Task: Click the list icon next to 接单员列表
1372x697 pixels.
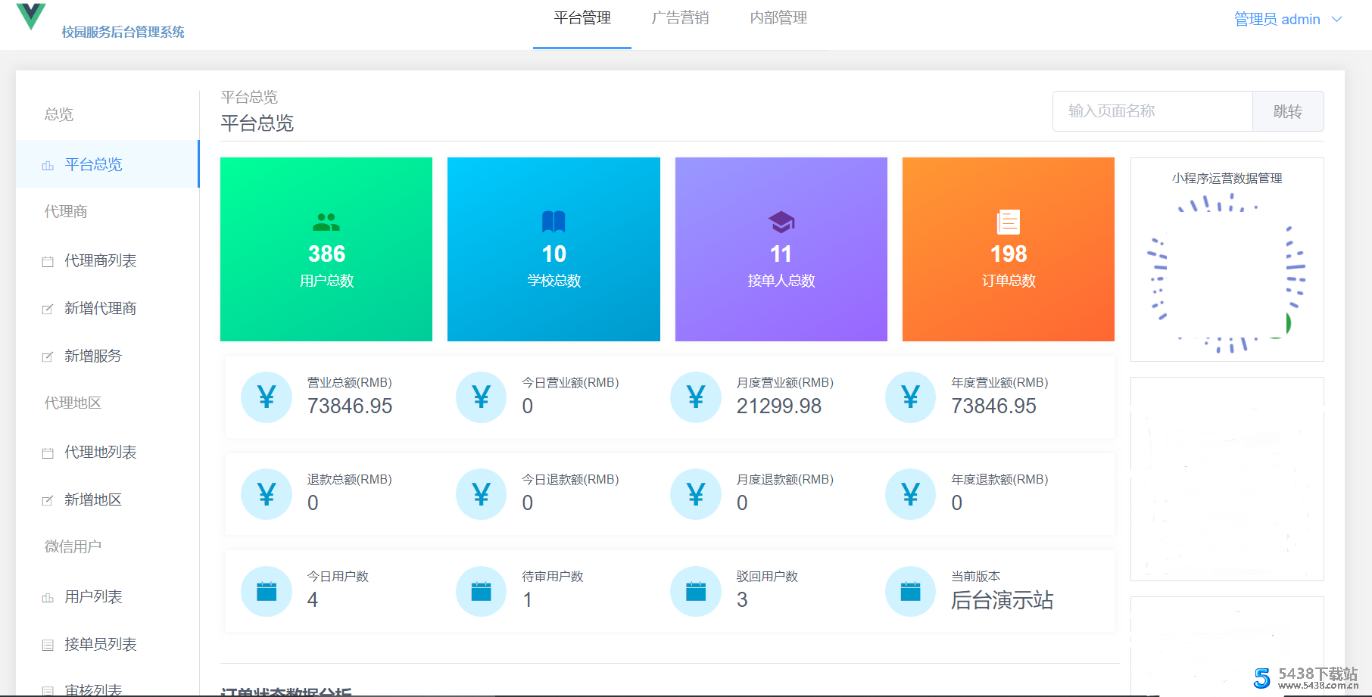Action: 47,644
